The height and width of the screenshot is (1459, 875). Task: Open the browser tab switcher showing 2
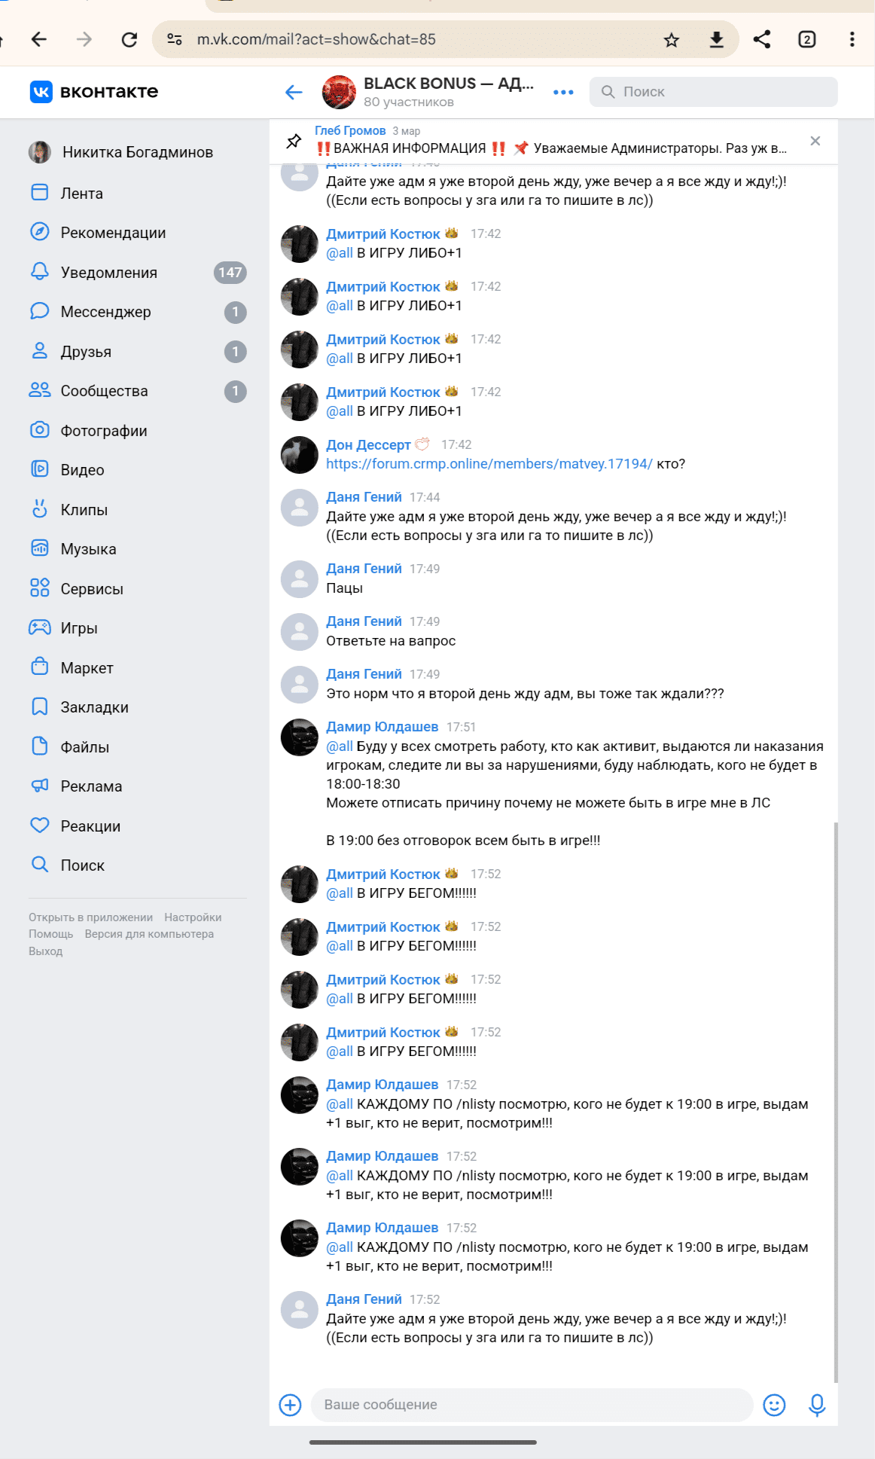[x=807, y=39]
